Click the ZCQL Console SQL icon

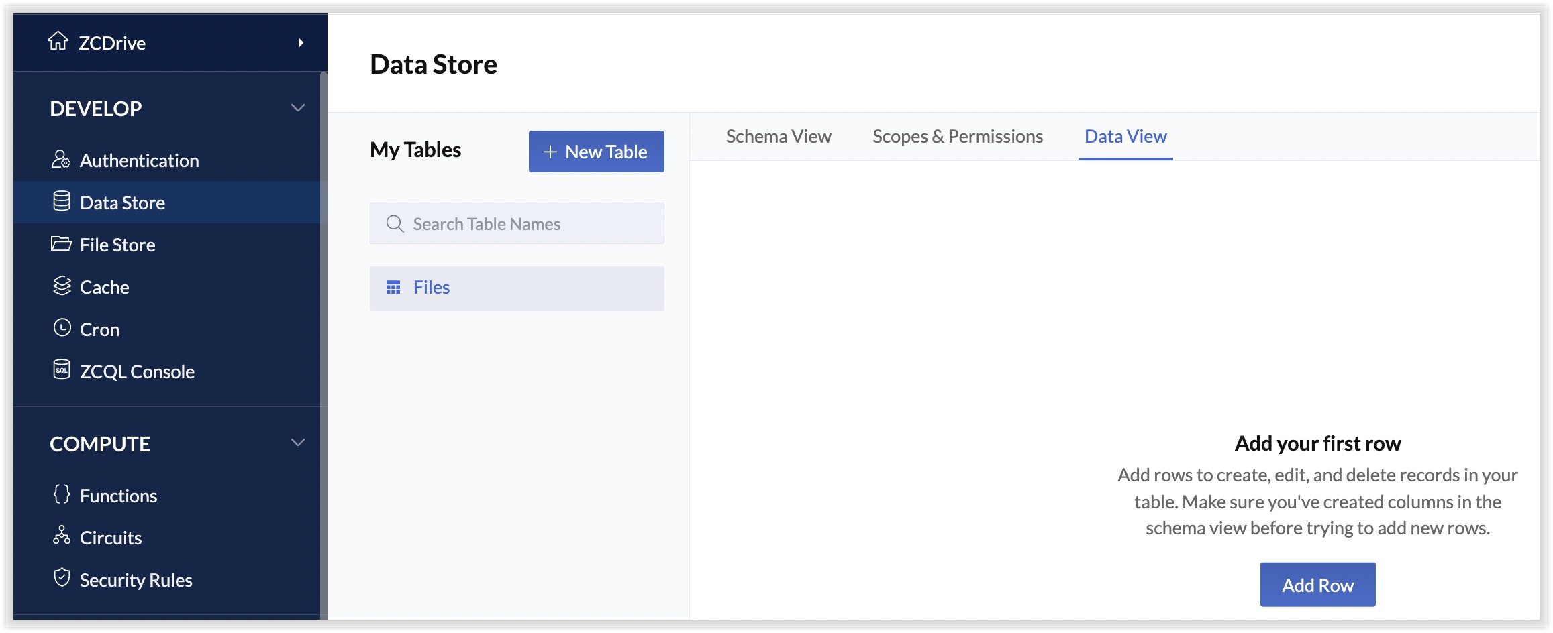coord(62,370)
